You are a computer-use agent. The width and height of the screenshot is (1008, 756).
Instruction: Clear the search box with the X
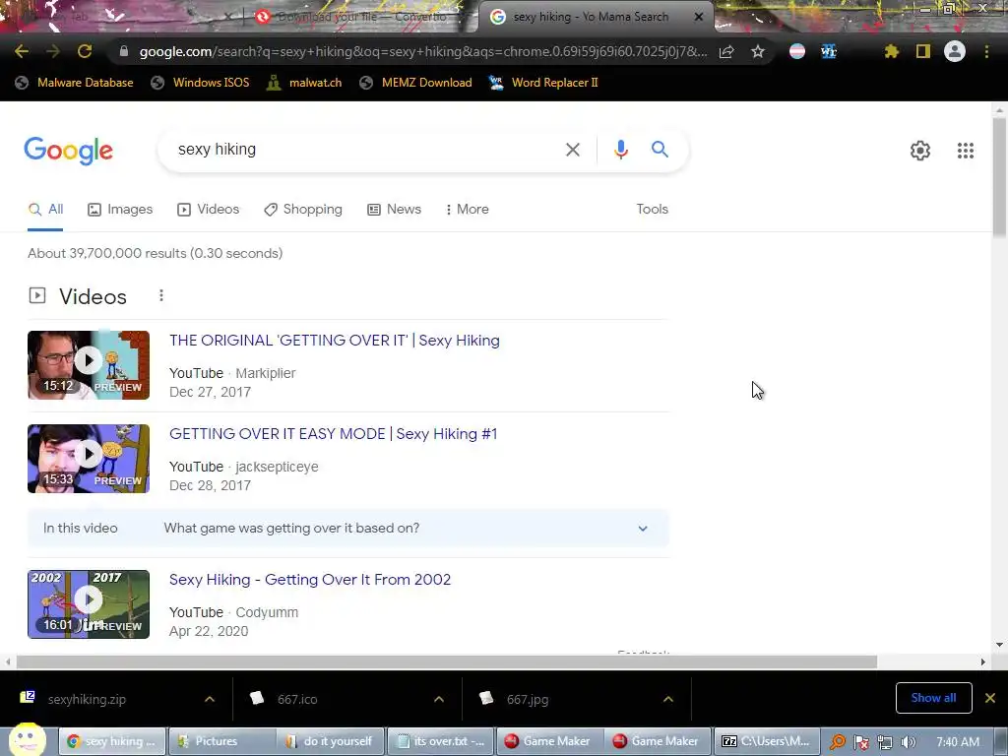tap(572, 150)
